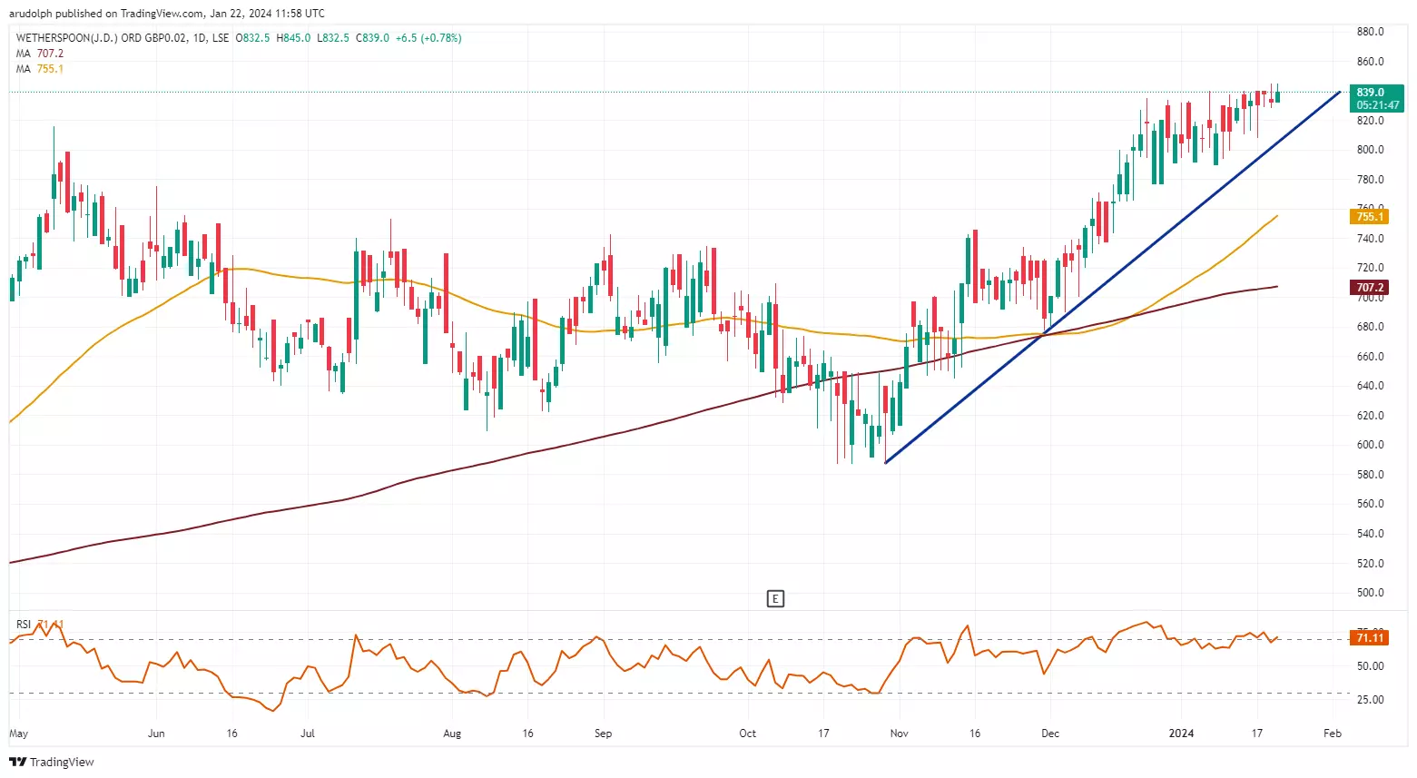Screen dimensions: 1417x778
Task: Click the 'Nov' date axis label
Action: coord(899,734)
